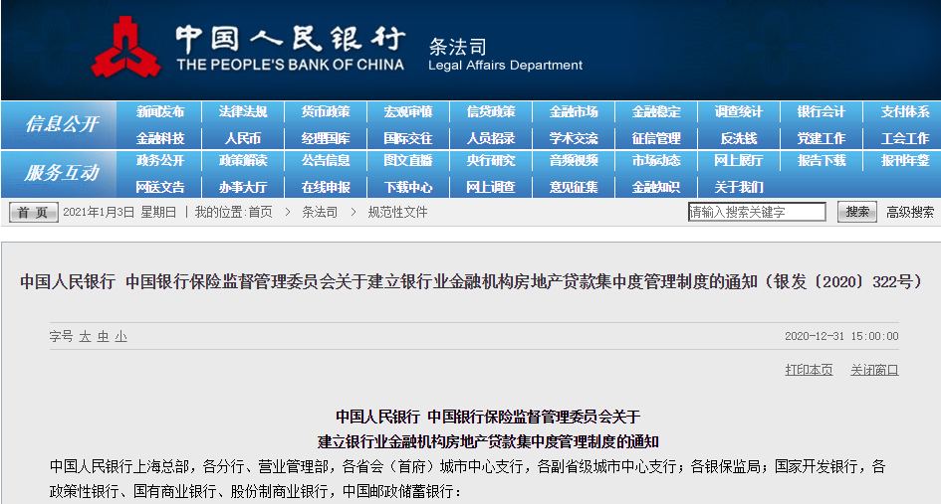Select 政务公开 under 服务互动

coord(160,161)
